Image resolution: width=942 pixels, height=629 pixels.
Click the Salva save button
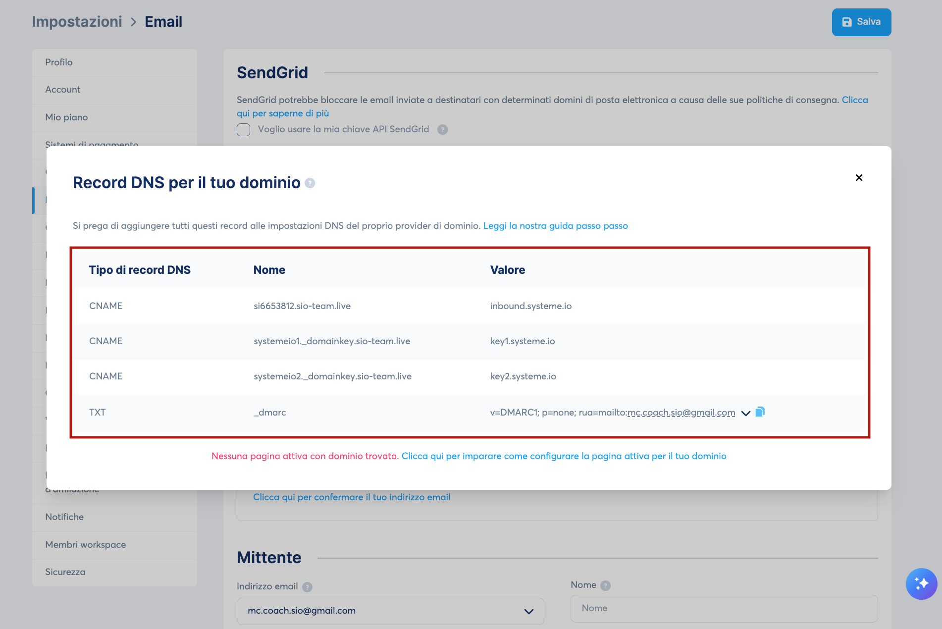point(861,22)
